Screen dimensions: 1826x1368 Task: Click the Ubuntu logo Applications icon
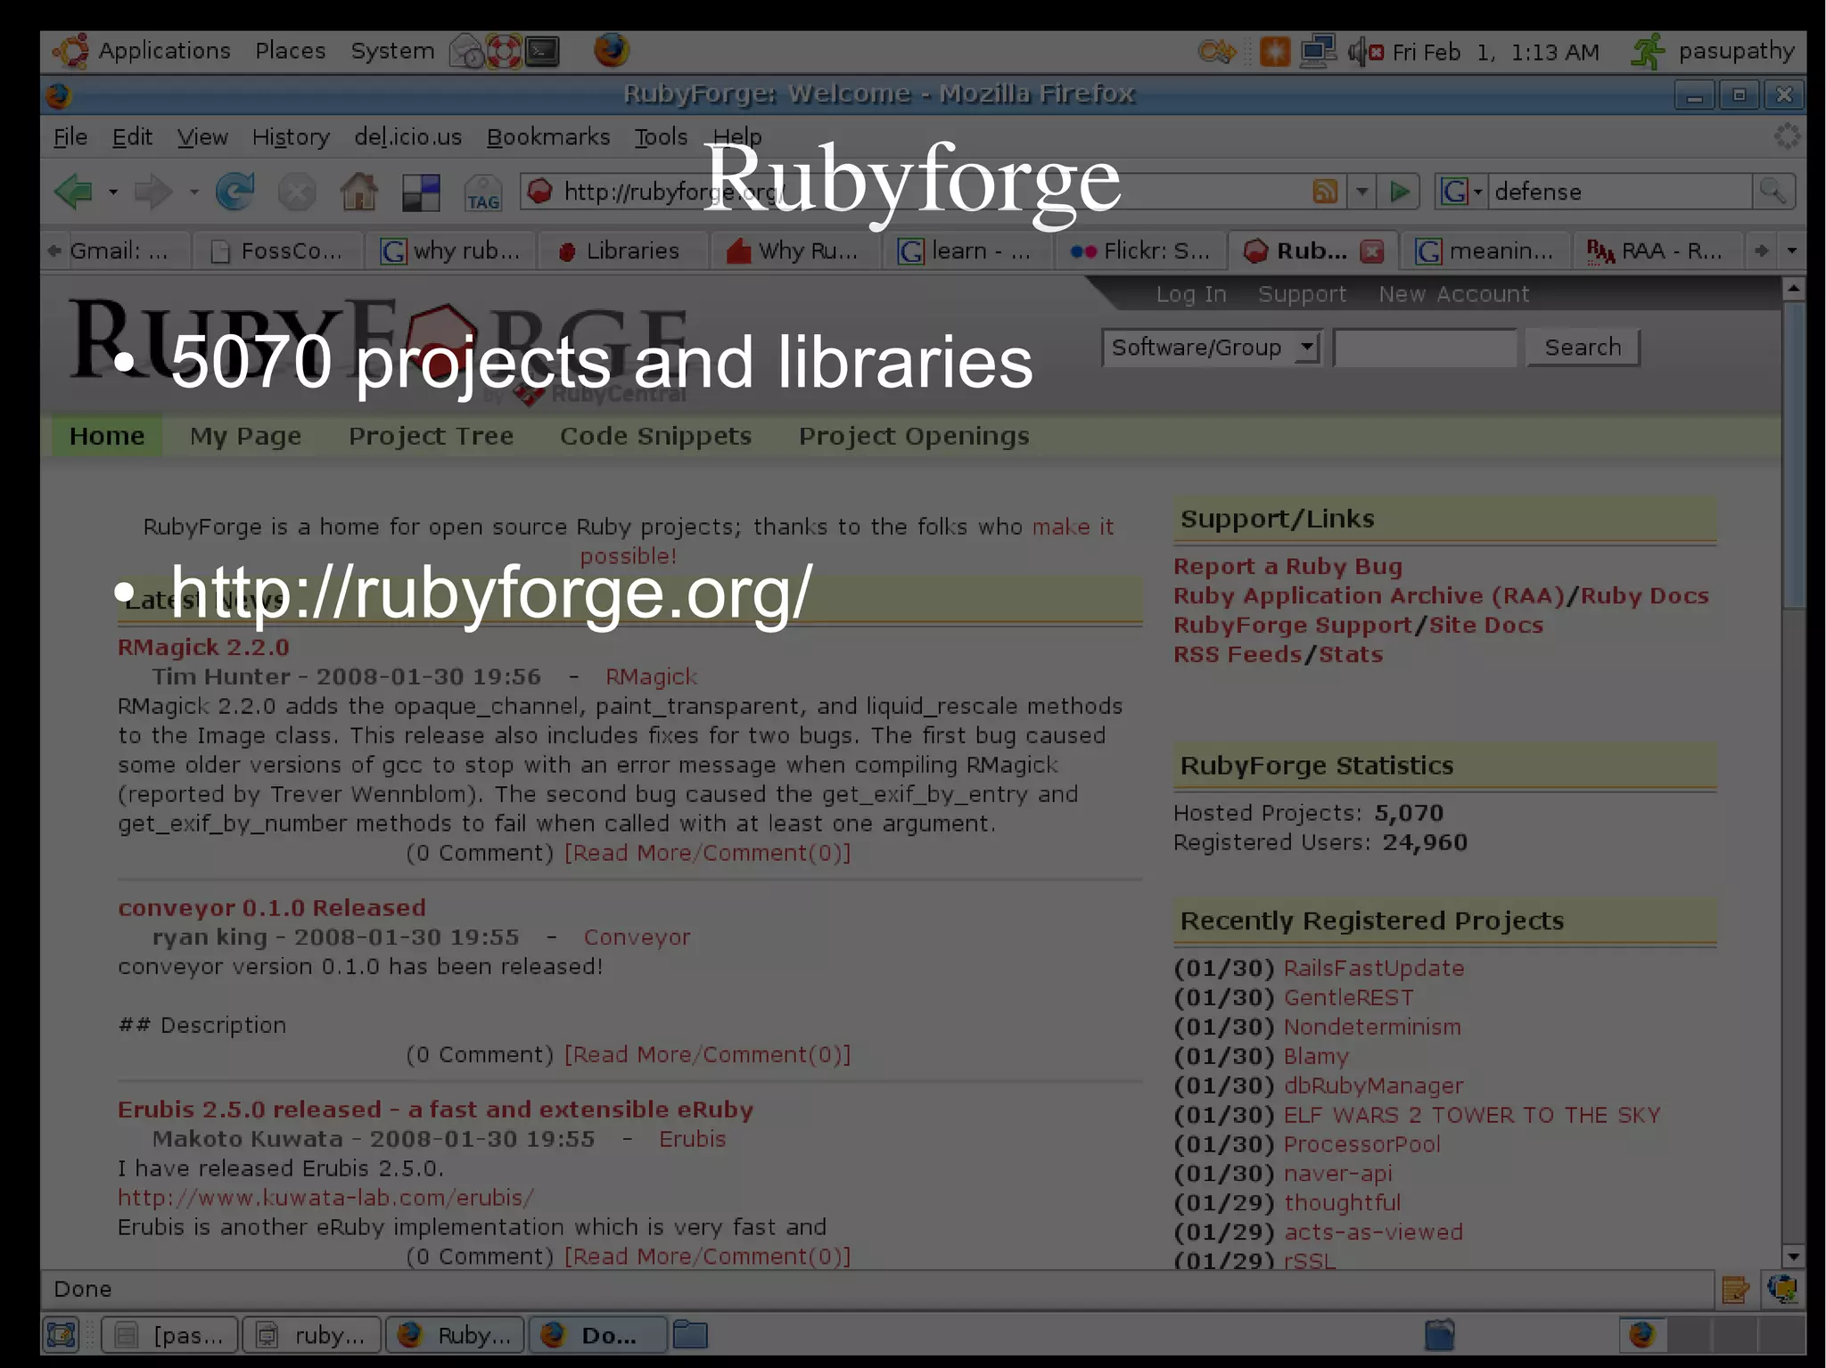pos(71,51)
